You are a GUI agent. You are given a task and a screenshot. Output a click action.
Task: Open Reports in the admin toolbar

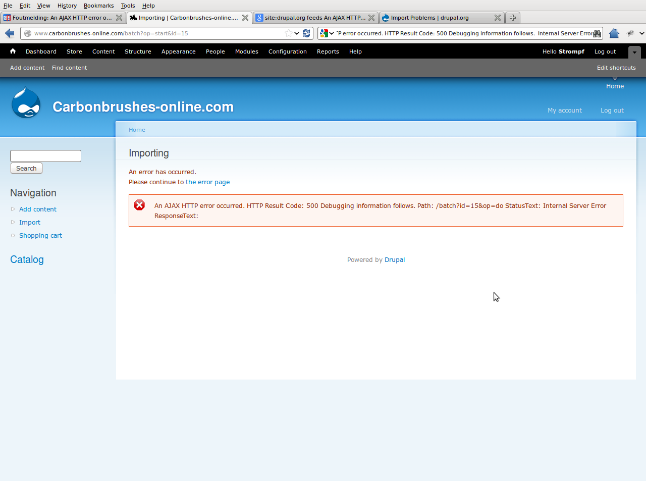328,51
